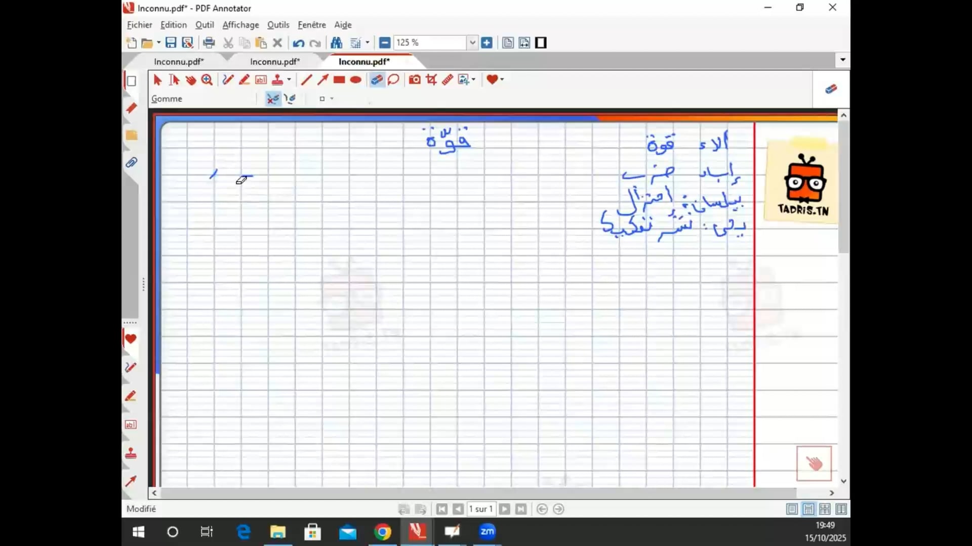Image resolution: width=972 pixels, height=546 pixels.
Task: Choose the Lasso selection tool
Action: pyautogui.click(x=393, y=79)
